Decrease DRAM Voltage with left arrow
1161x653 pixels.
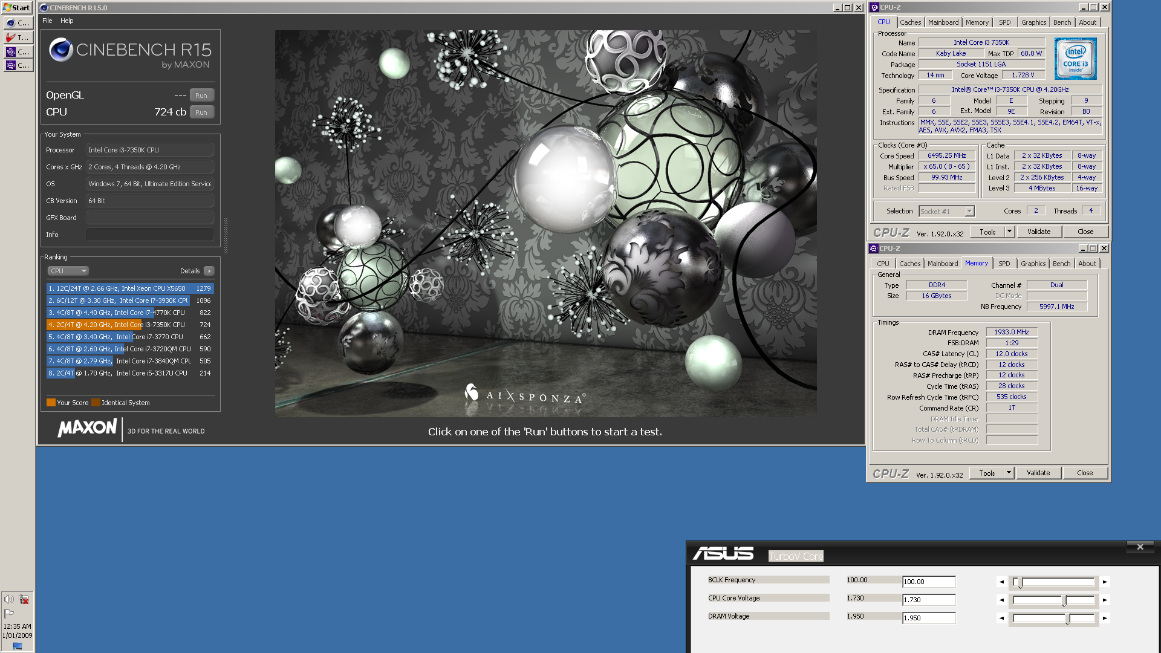tap(1001, 618)
